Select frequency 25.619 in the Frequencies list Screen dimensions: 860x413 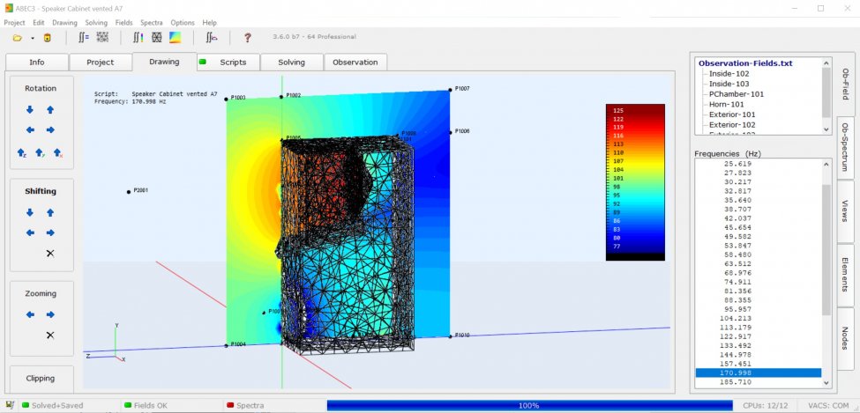759,164
